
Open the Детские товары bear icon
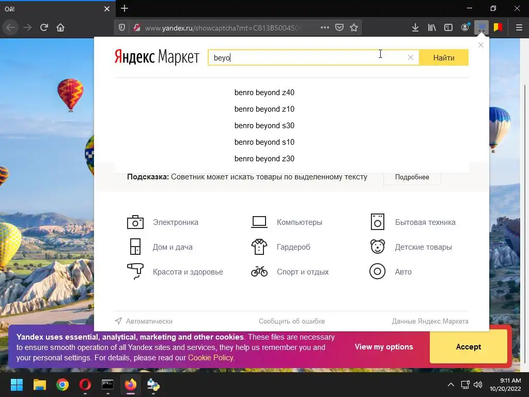[x=378, y=247]
